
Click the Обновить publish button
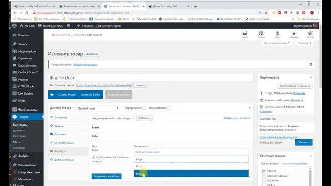pos(304,142)
